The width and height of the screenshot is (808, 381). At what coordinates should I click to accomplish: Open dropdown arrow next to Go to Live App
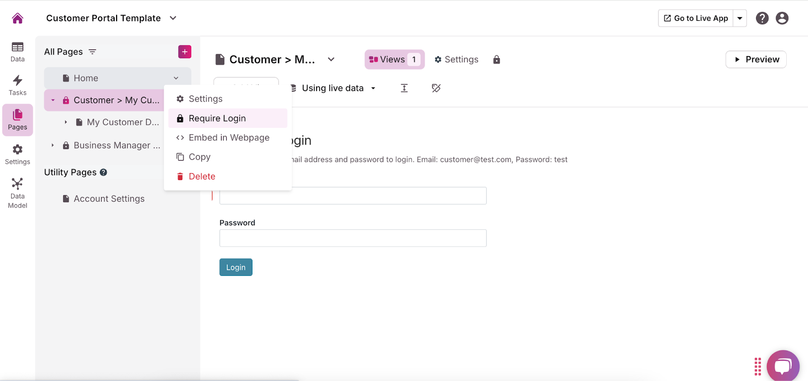740,18
